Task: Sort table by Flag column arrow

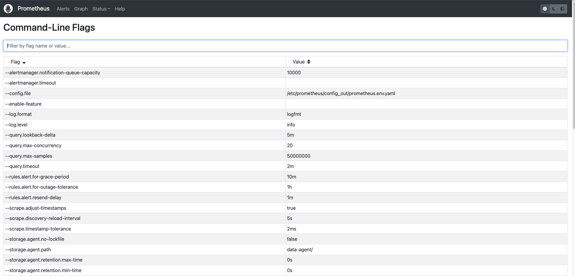Action: tap(24, 62)
